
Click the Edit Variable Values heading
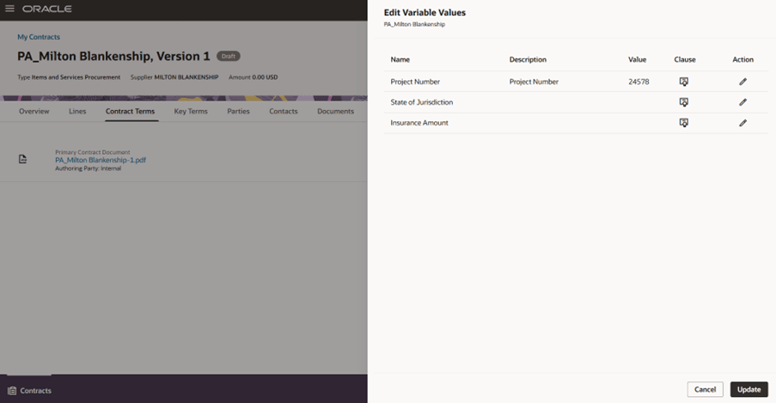pos(425,12)
